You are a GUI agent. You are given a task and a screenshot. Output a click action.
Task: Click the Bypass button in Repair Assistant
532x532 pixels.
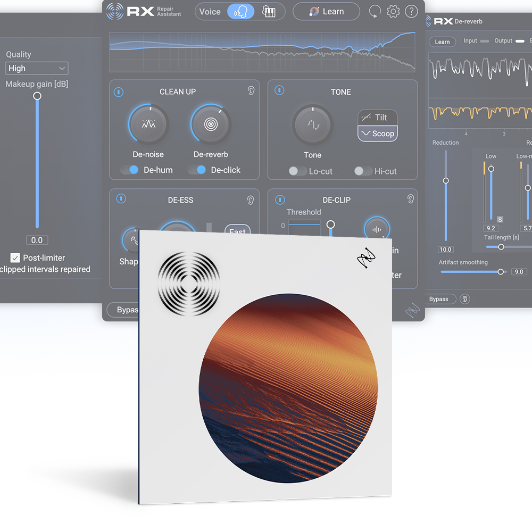[123, 310]
